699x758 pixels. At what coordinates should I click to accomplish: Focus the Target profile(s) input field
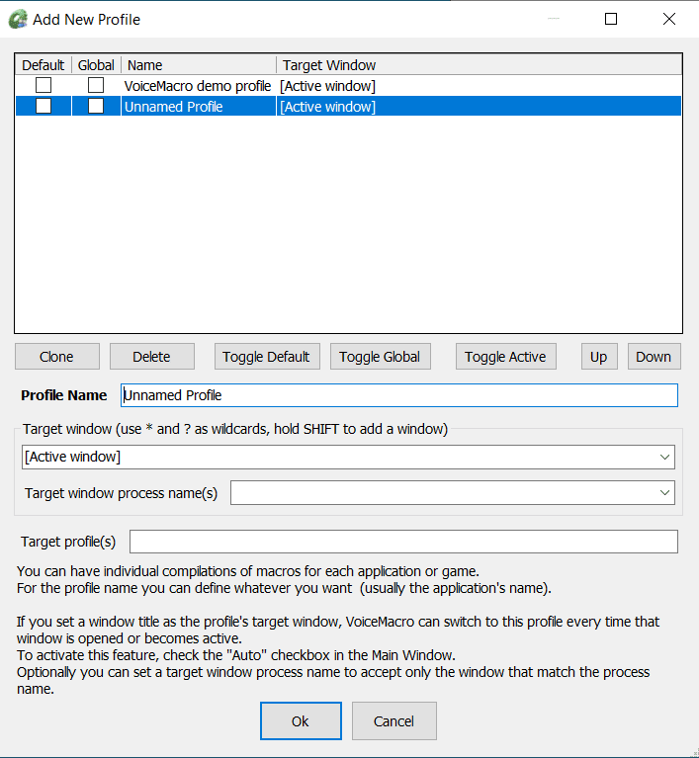(x=403, y=542)
